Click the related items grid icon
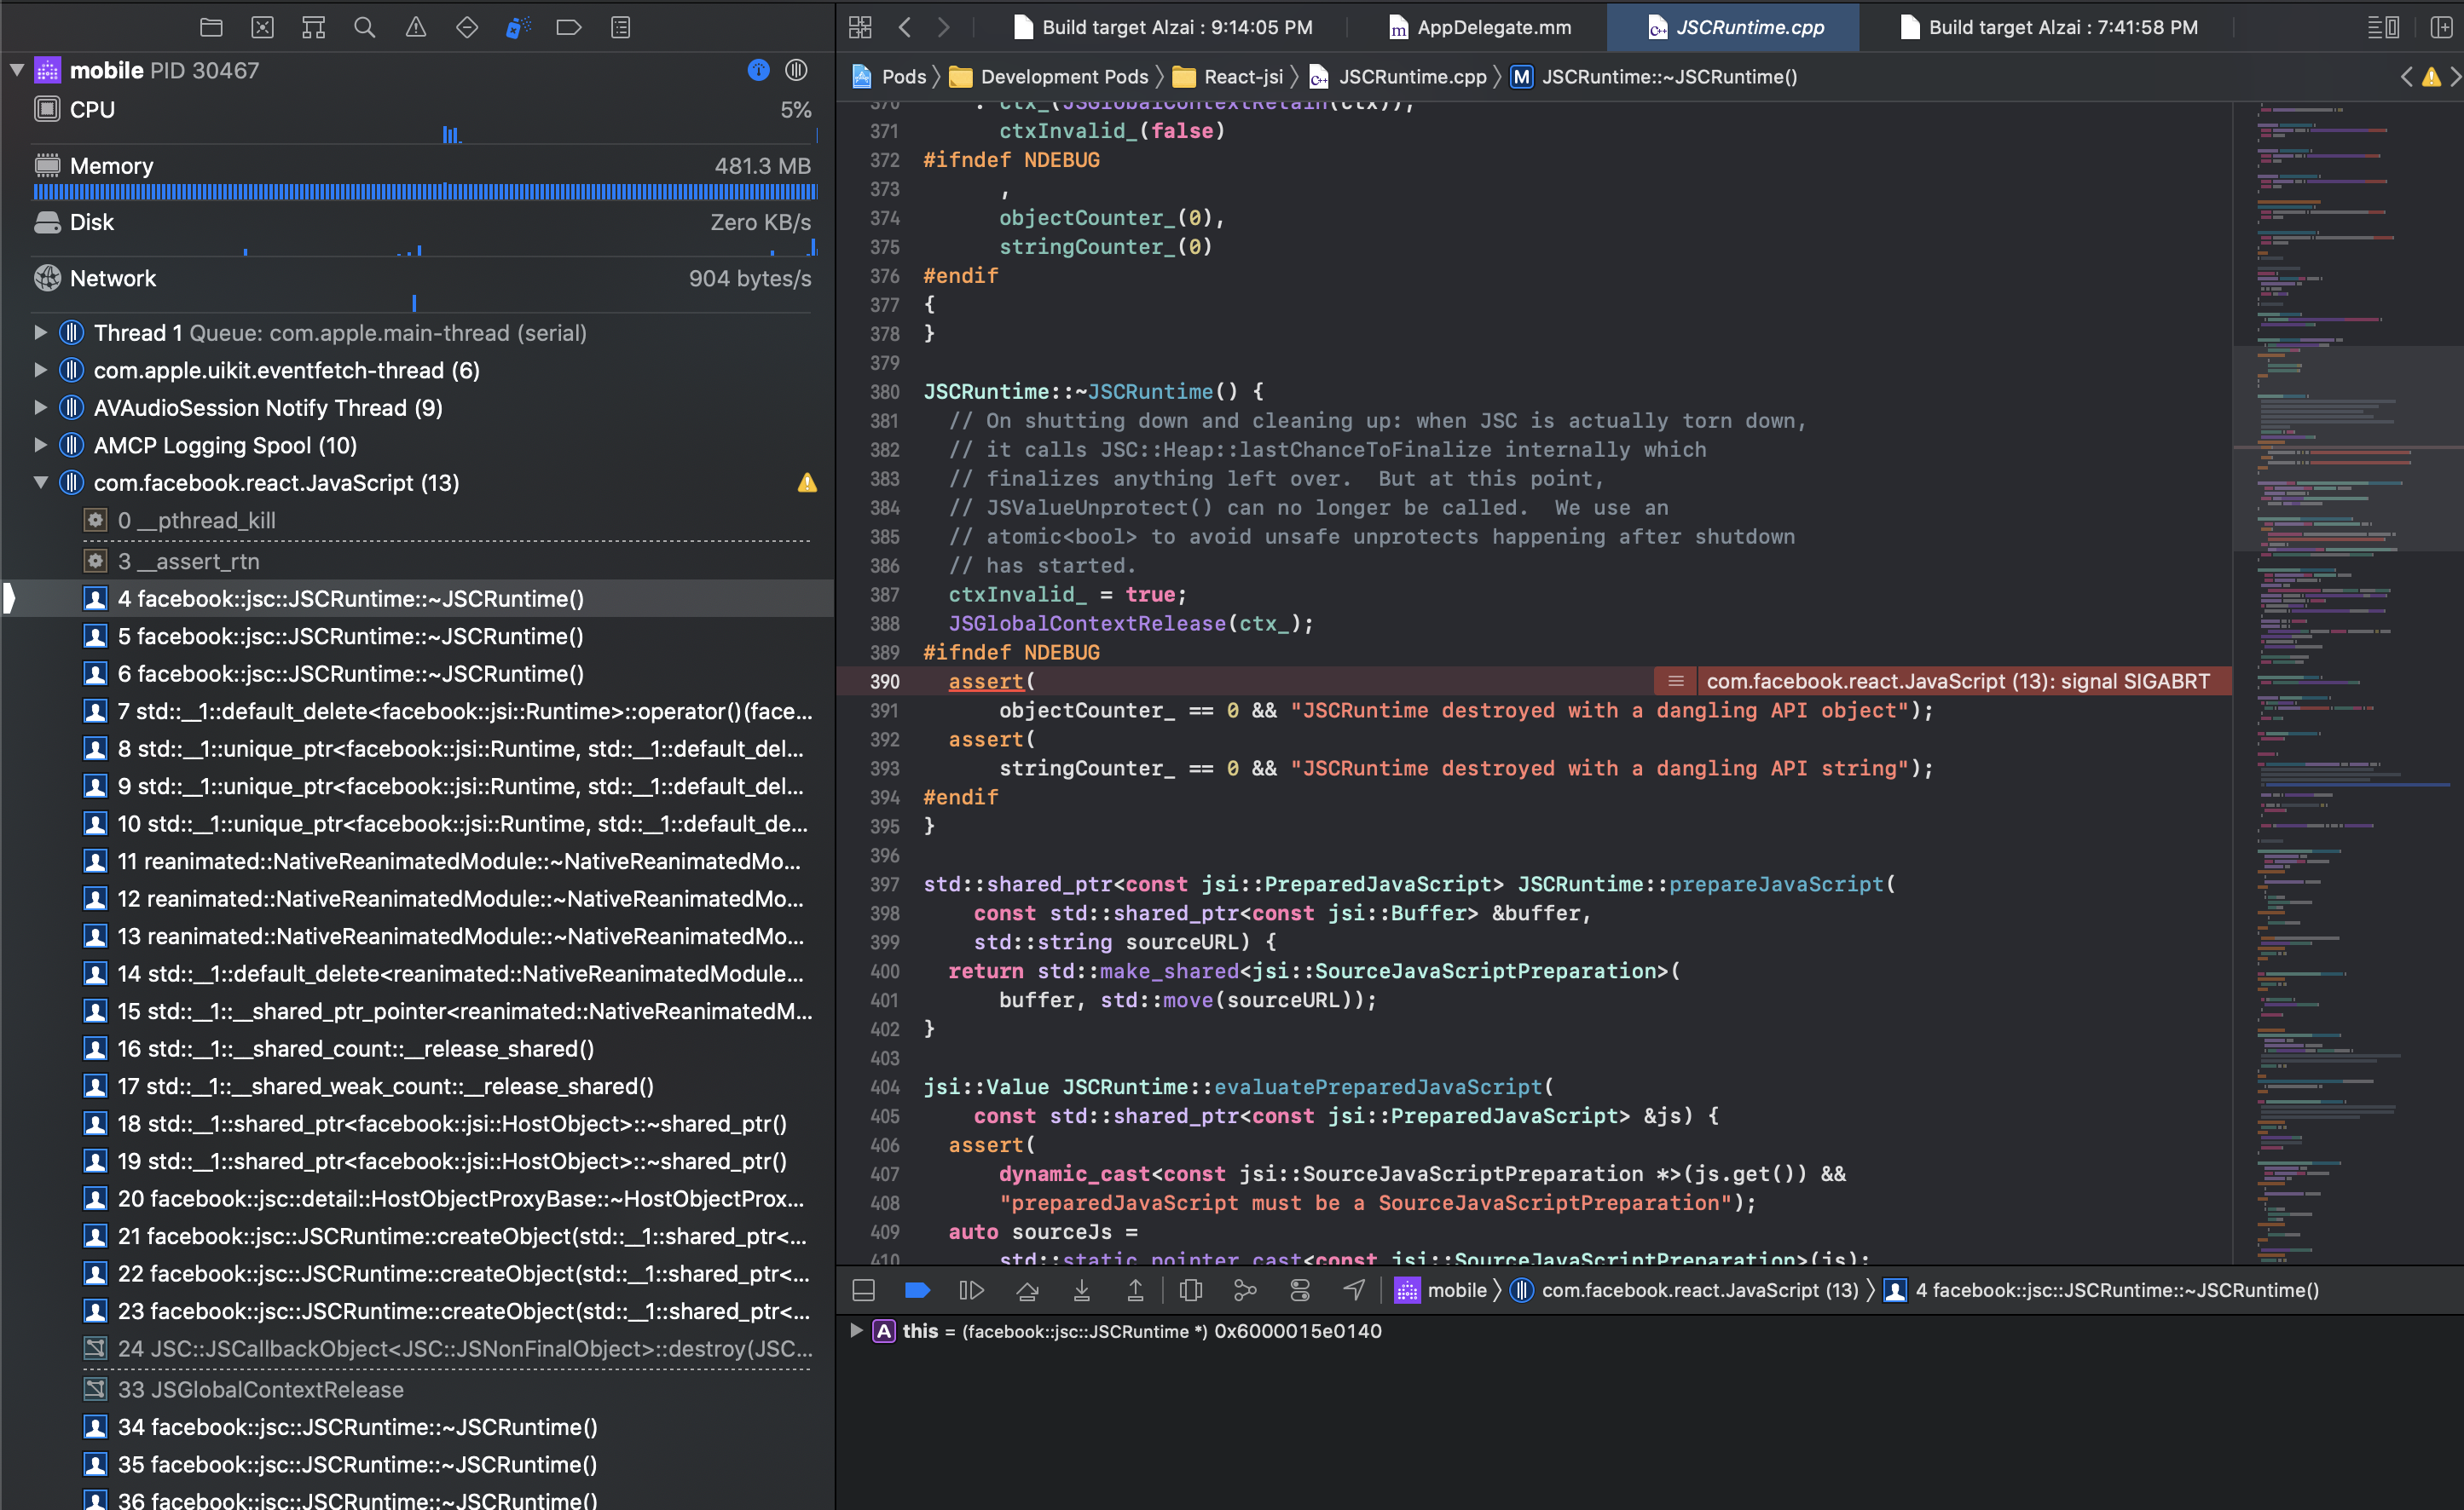Screen dimensions: 2464x1510 point(860,27)
